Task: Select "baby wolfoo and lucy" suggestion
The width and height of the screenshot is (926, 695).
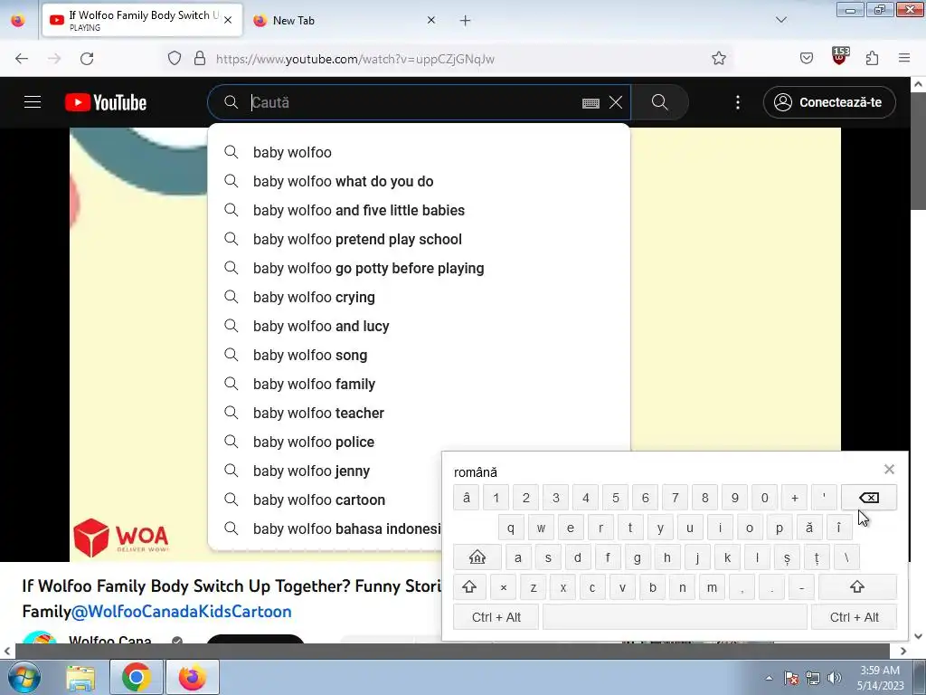Action: (419, 326)
